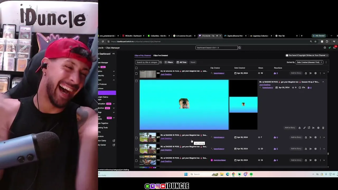This screenshot has width=338, height=190.
Task: Open the clips table more options menu
Action: click(x=326, y=62)
